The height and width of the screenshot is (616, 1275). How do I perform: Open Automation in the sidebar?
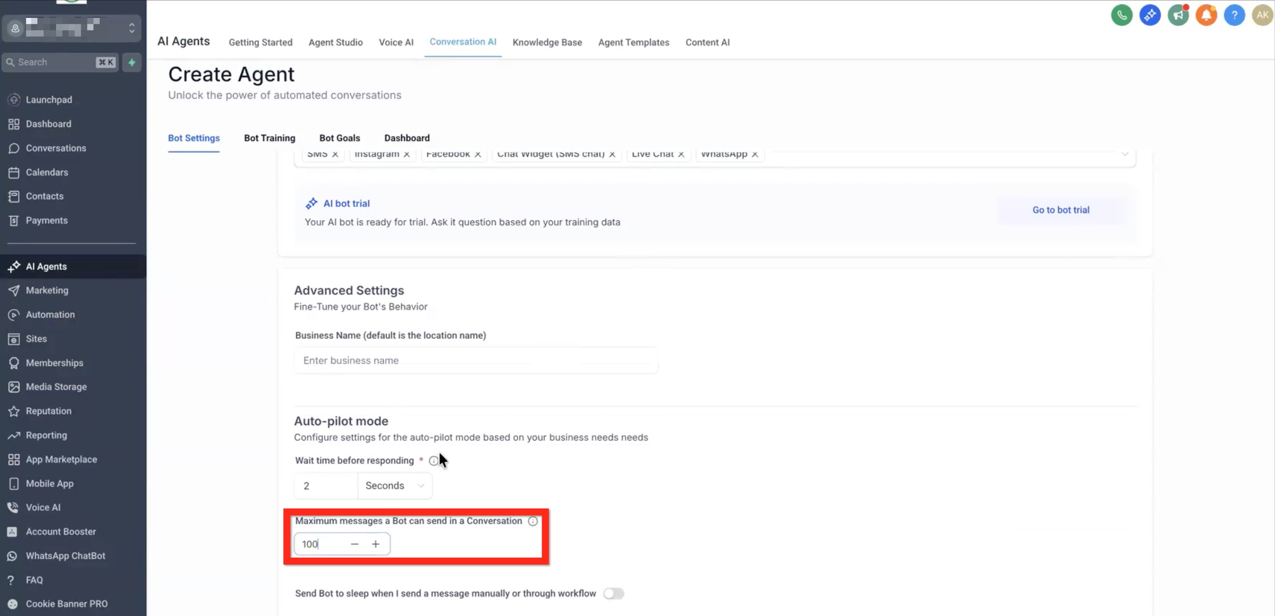[50, 315]
